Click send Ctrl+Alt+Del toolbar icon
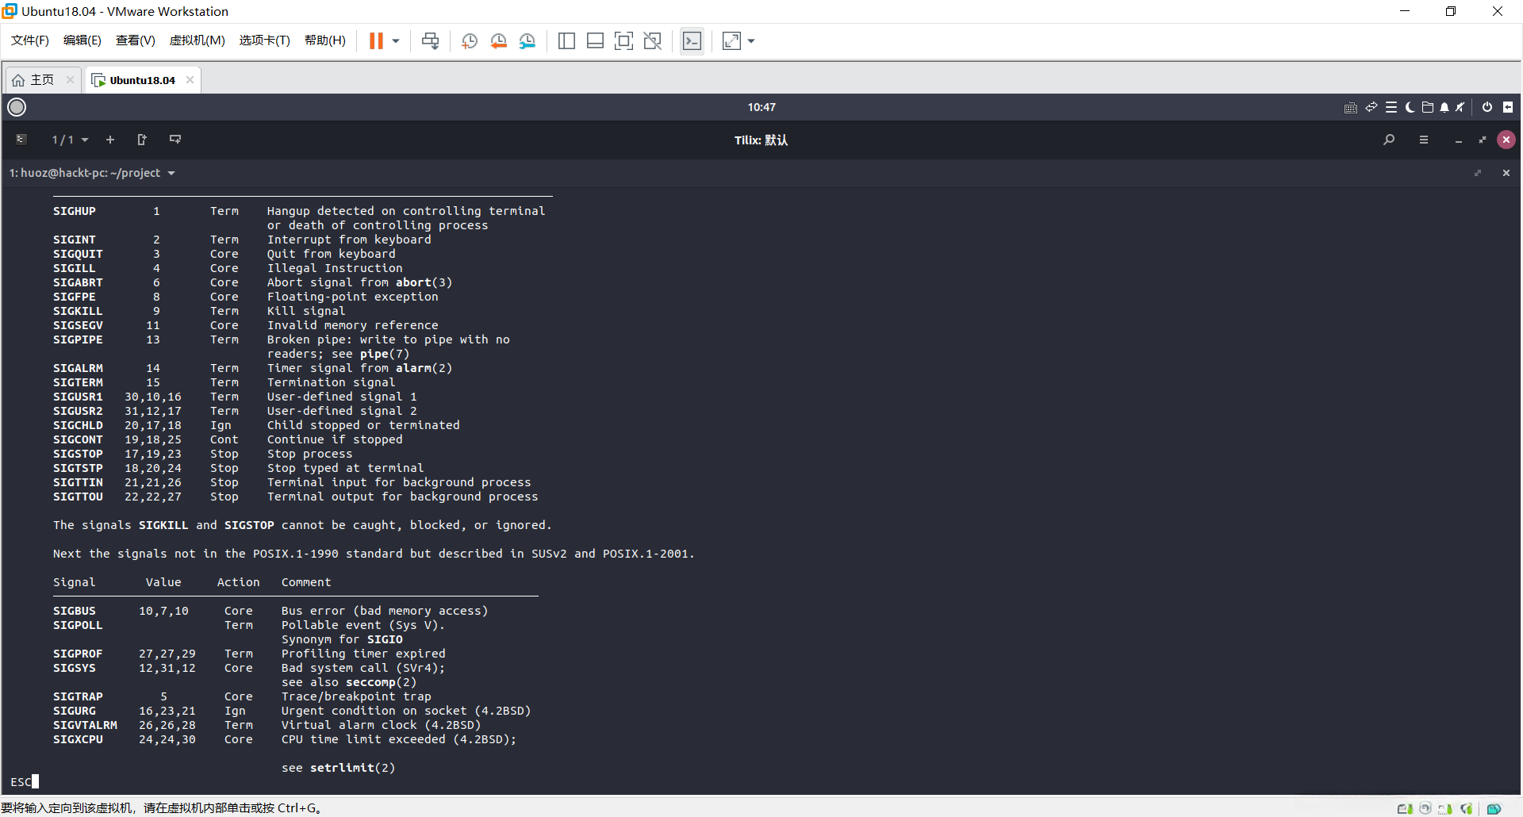This screenshot has height=817, width=1523. click(x=431, y=41)
